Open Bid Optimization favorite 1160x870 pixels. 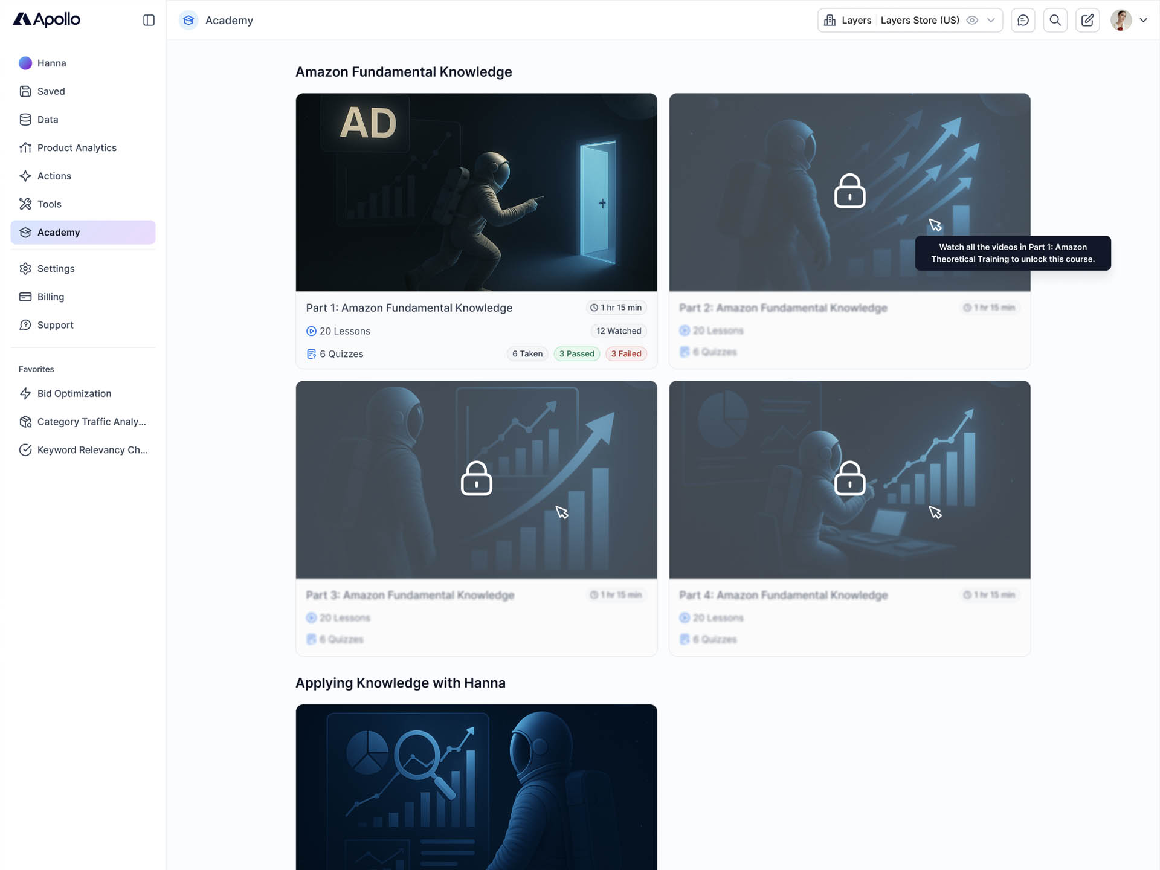click(74, 393)
